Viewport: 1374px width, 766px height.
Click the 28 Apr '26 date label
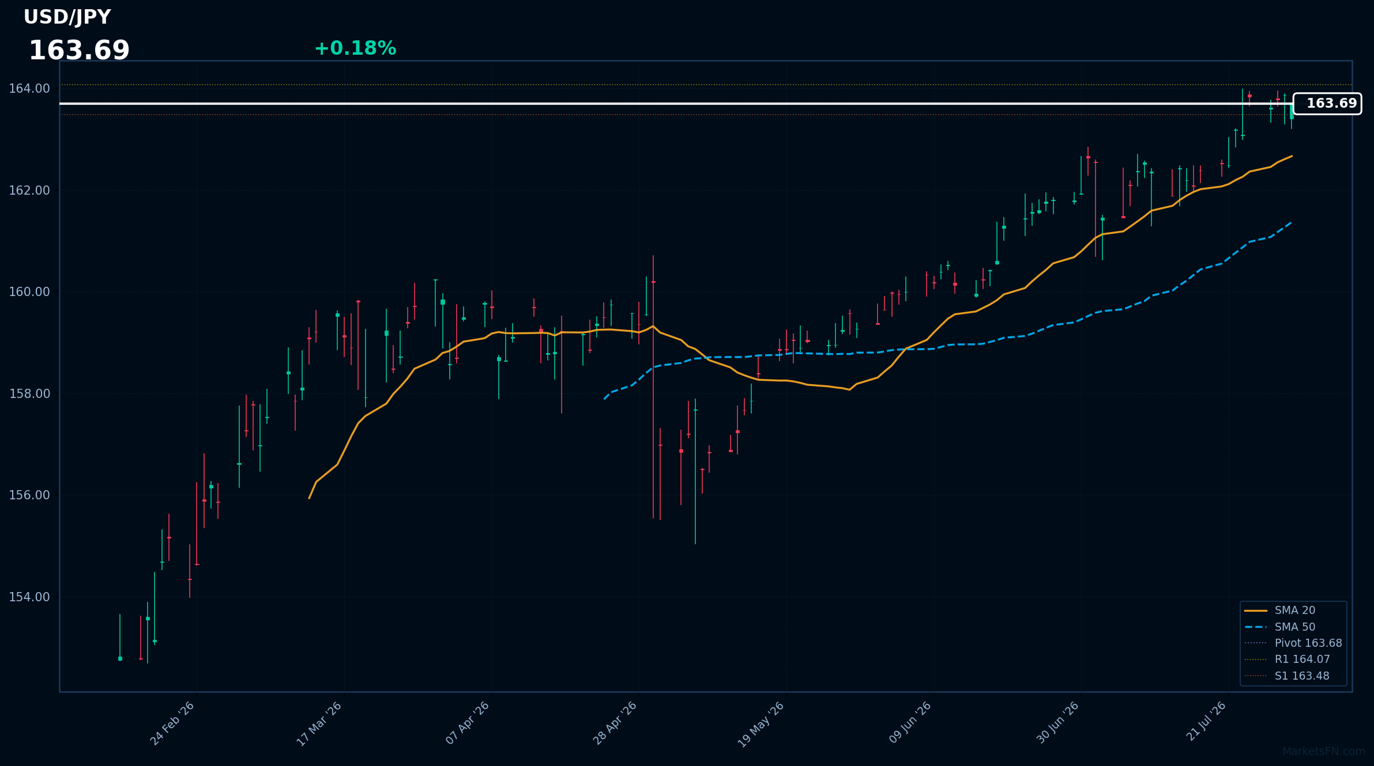click(x=615, y=723)
